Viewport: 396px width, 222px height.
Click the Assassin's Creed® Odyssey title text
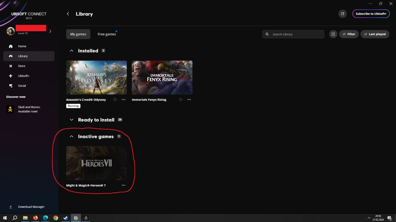pos(86,100)
